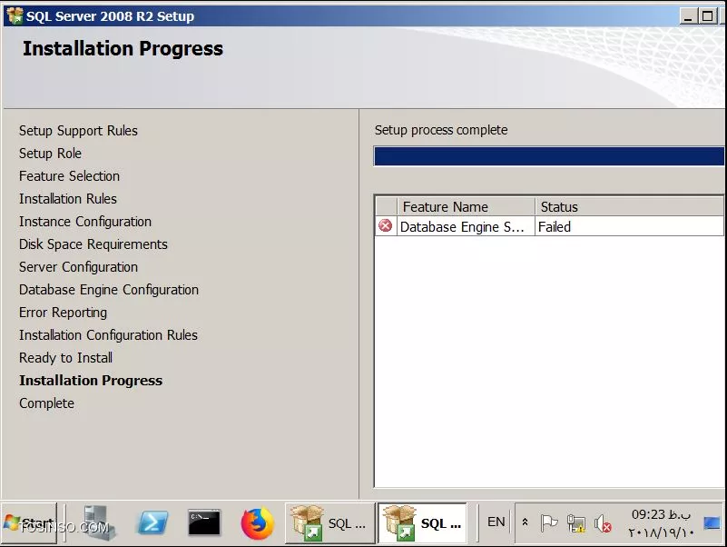This screenshot has width=727, height=547.
Task: Select Server Configuration step
Action: pos(78,267)
